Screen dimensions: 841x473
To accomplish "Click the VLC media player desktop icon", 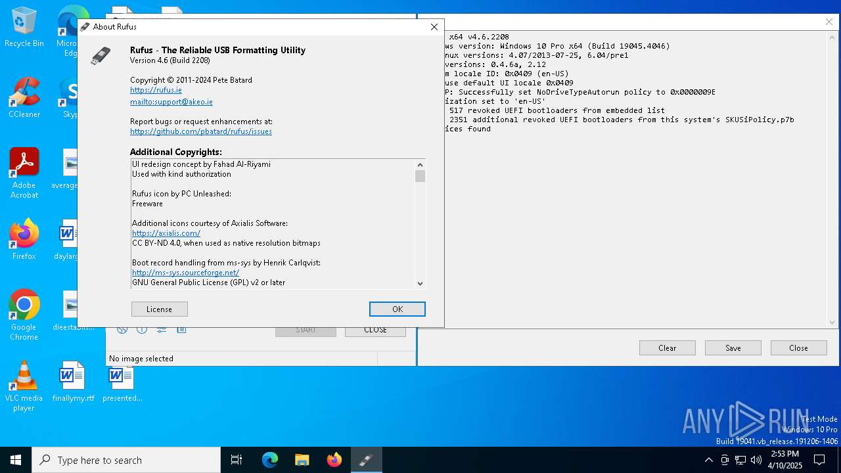I will [24, 386].
